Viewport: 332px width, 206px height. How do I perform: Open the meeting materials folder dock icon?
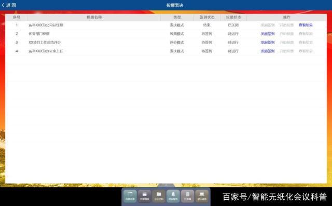click(159, 196)
